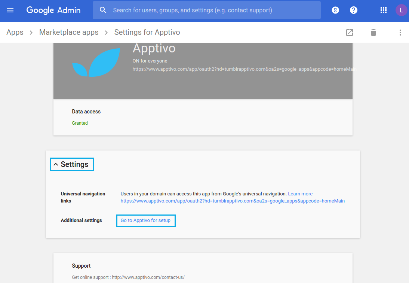Viewport: 409px width, 283px height.
Task: Delete Apptivo using the trash icon
Action: (x=373, y=33)
